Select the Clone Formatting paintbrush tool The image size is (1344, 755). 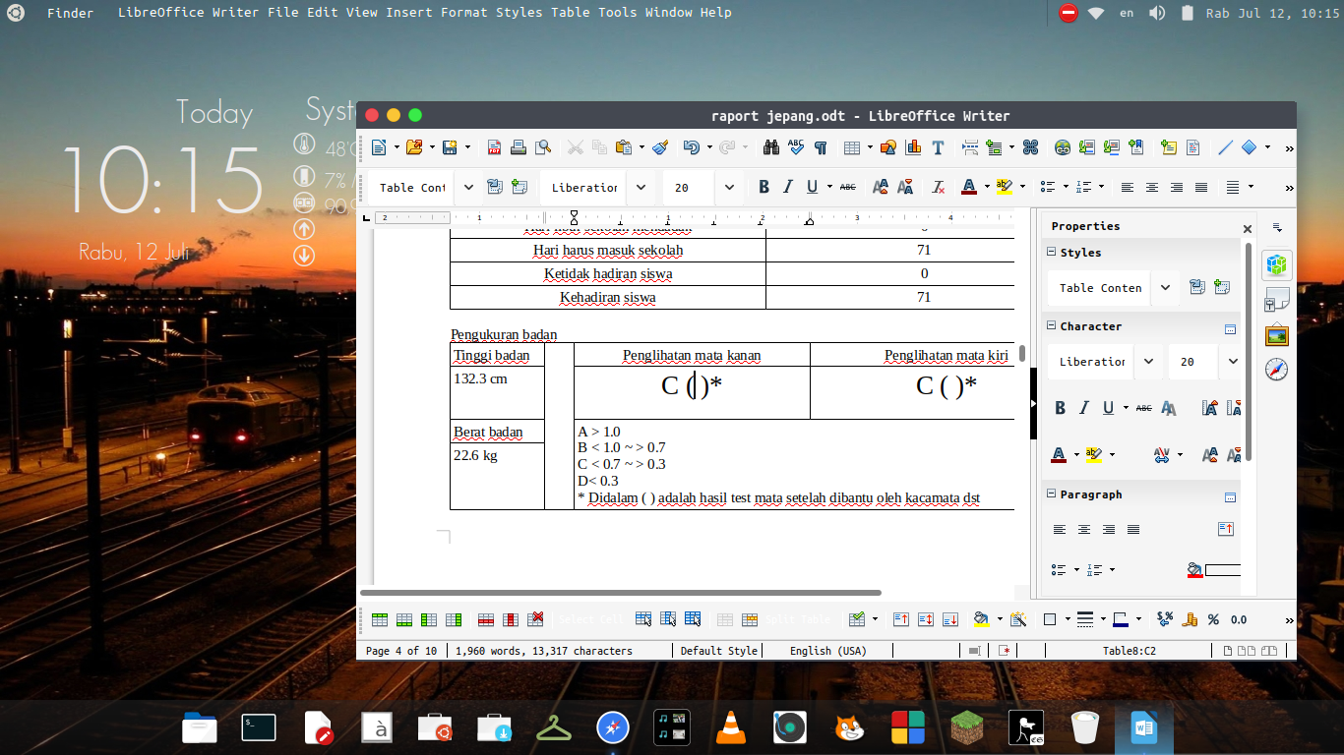pos(659,146)
